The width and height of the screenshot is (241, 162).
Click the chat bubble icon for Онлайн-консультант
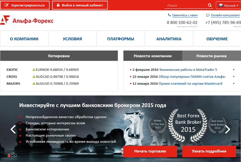tap(208, 15)
